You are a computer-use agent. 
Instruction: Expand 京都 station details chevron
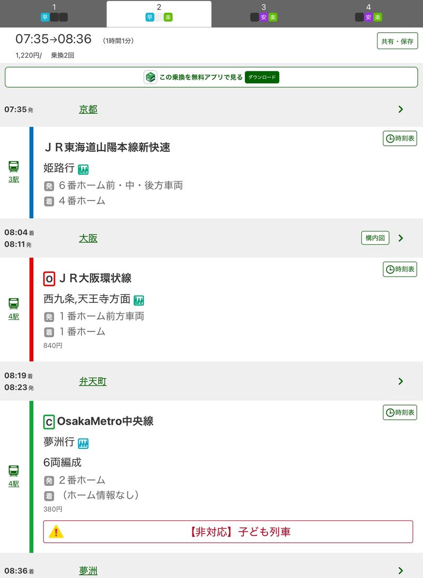click(x=400, y=109)
